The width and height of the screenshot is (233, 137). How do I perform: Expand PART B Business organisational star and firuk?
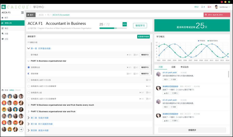(x=29, y=105)
